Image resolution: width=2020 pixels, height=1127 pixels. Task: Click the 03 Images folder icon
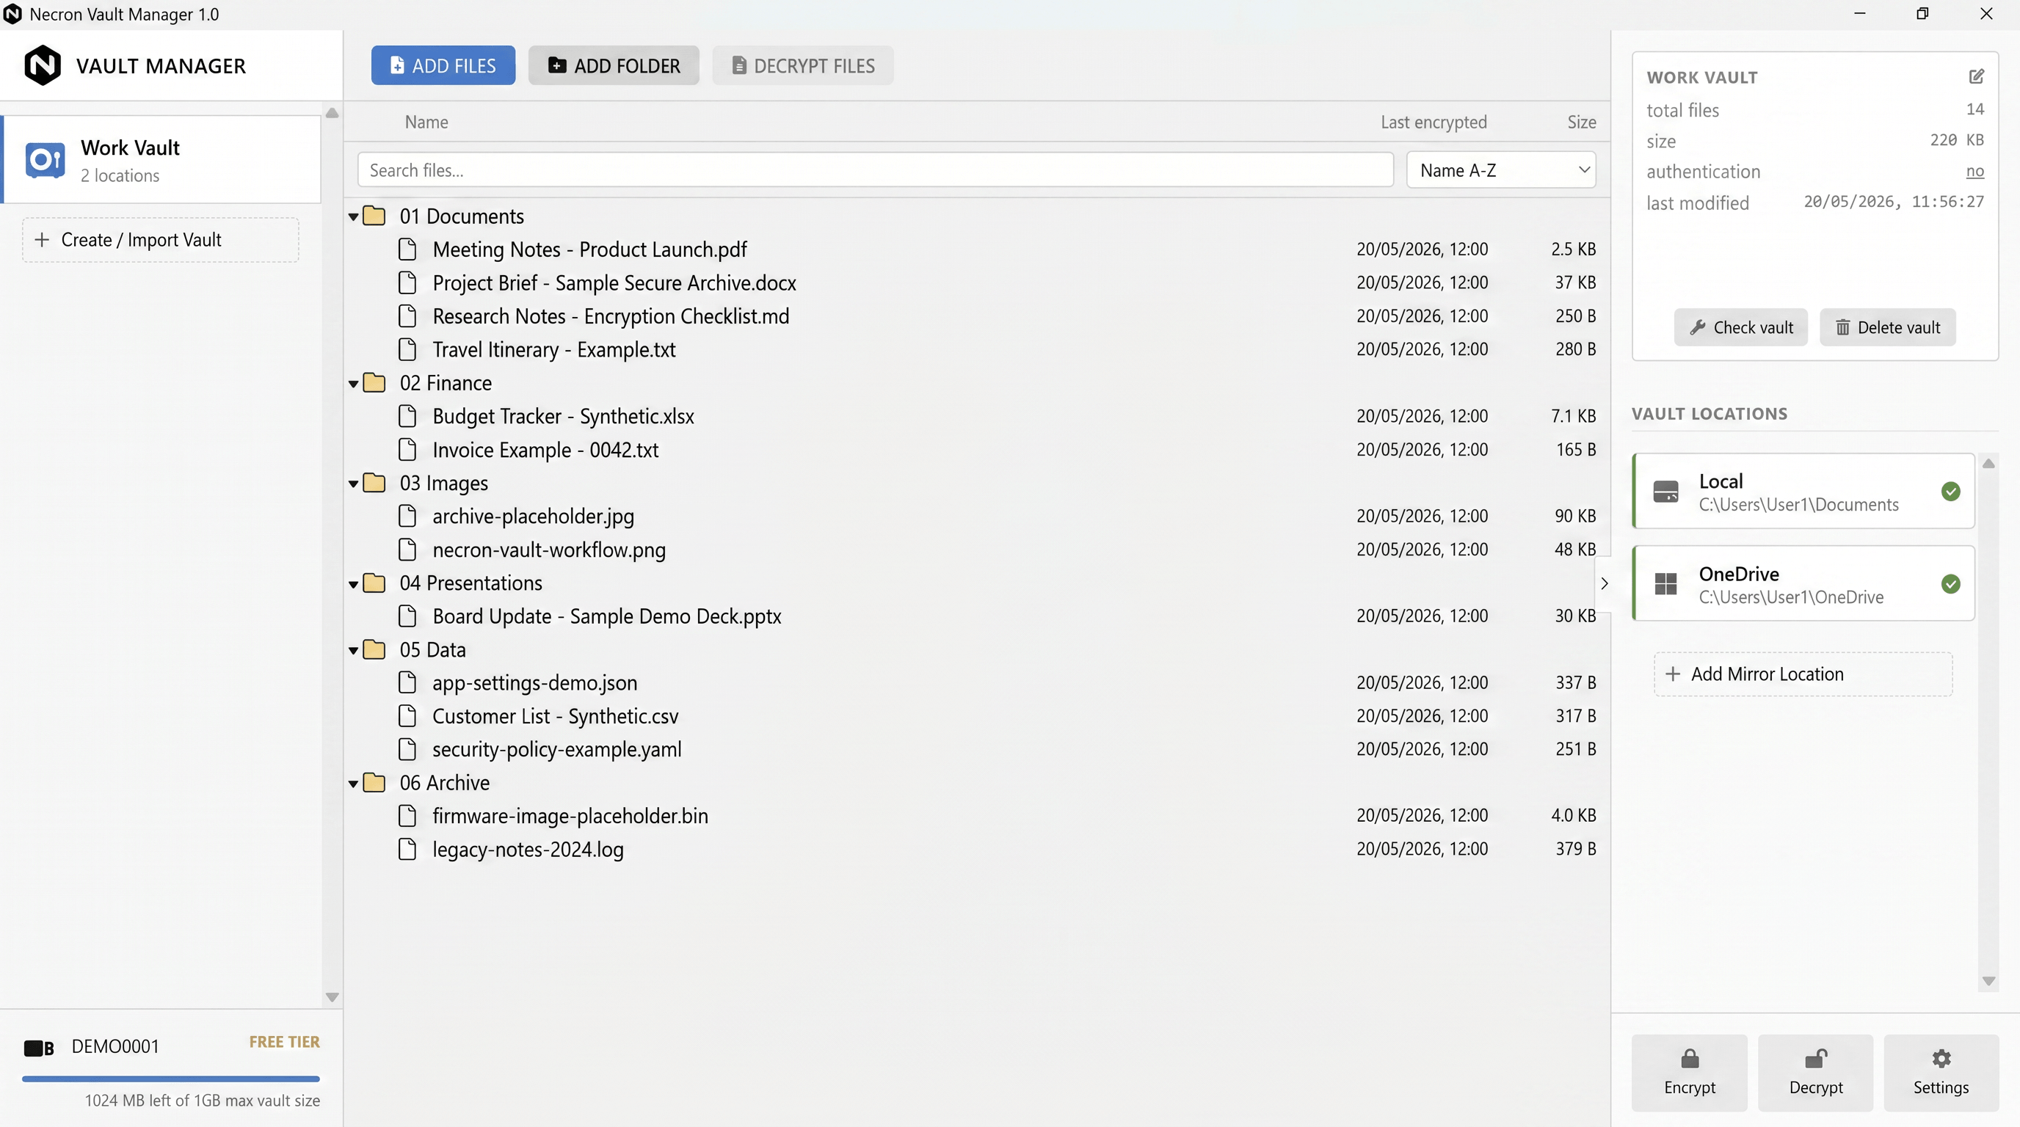point(375,483)
